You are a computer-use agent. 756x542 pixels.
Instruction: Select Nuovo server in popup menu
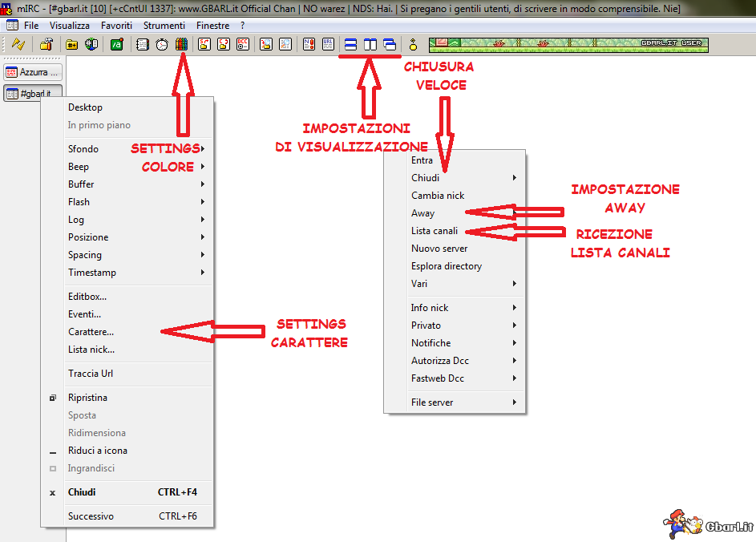455,249
